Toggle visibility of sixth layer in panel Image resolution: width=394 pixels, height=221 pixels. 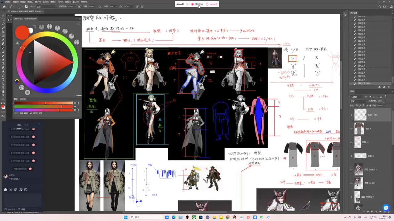pos(352,183)
